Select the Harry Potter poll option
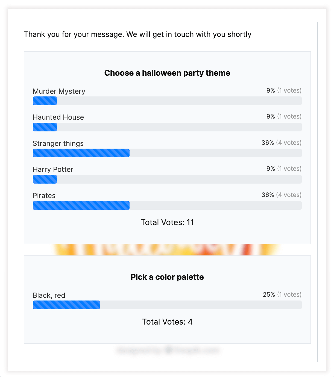Viewport: 334px width, 377px height. tap(53, 169)
